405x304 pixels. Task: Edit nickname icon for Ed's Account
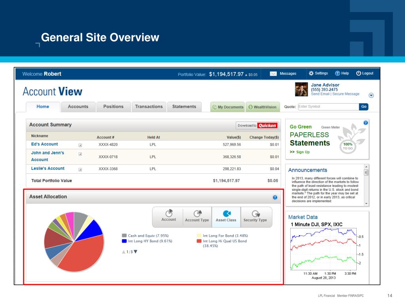[x=80, y=145]
